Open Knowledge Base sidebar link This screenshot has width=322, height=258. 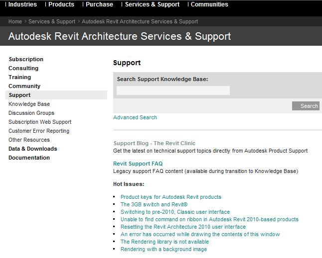(x=29, y=104)
